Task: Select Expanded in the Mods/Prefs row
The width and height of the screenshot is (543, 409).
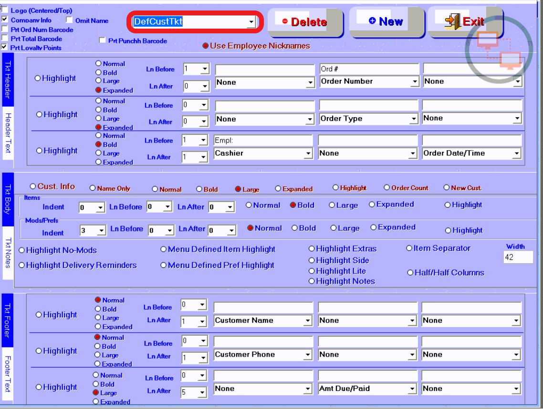Action: pos(373,227)
